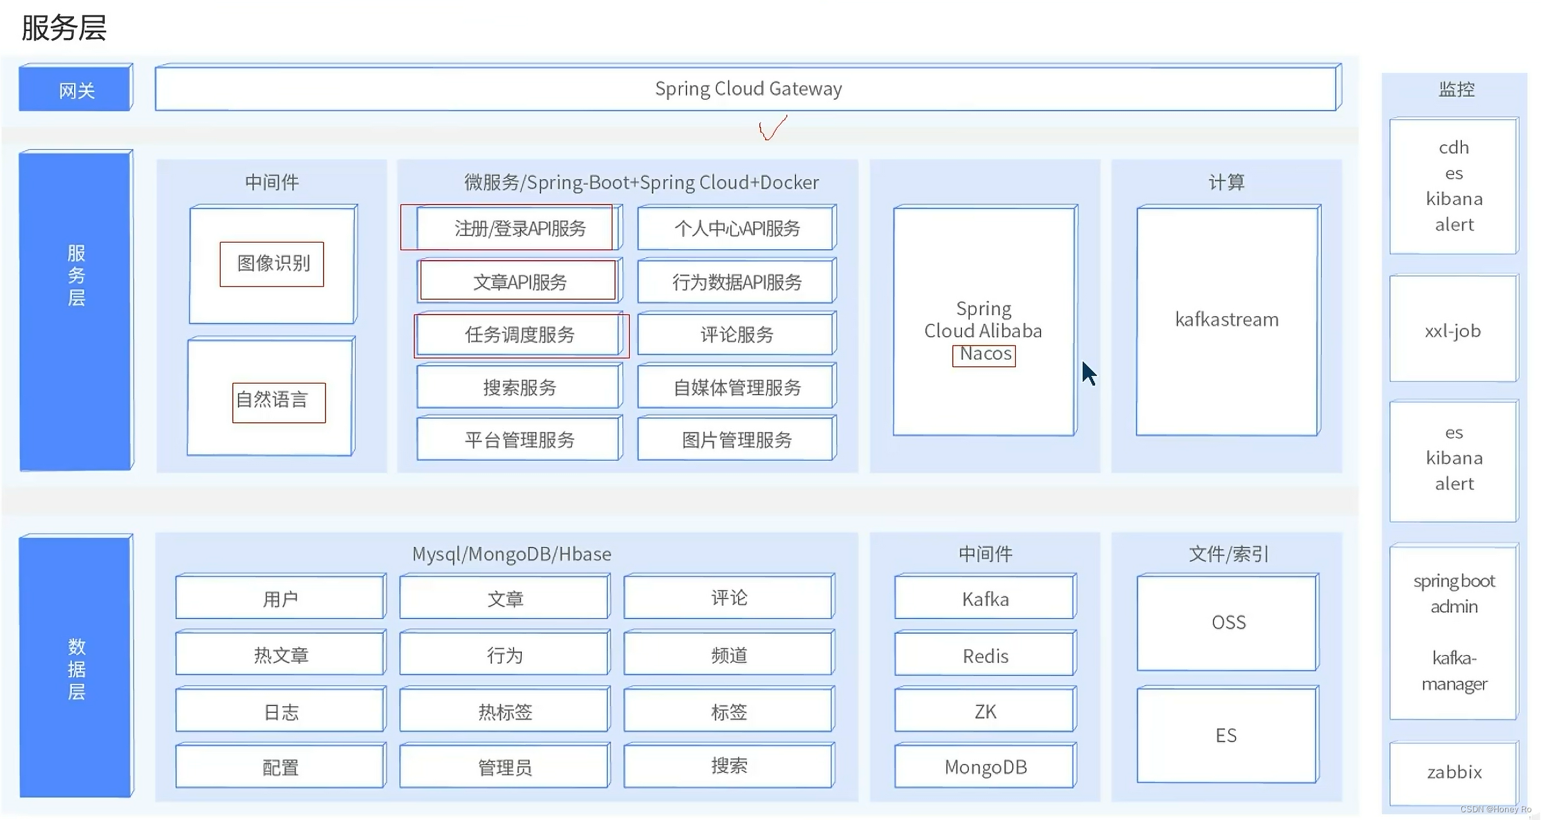
Task: Click the 图像识别 middleware box
Action: [x=273, y=264]
